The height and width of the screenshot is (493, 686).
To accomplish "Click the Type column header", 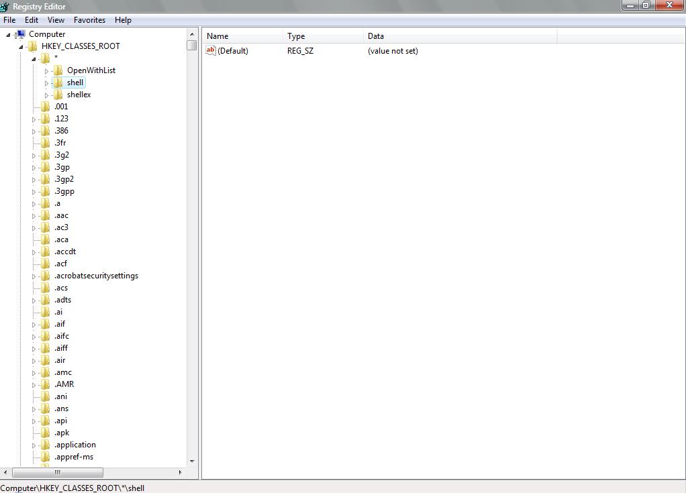I will (x=323, y=36).
